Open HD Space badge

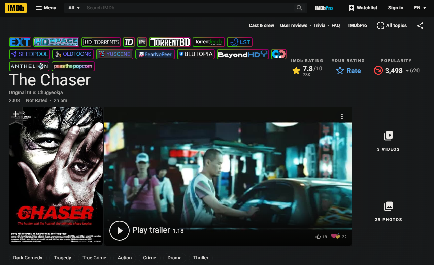[x=56, y=42]
